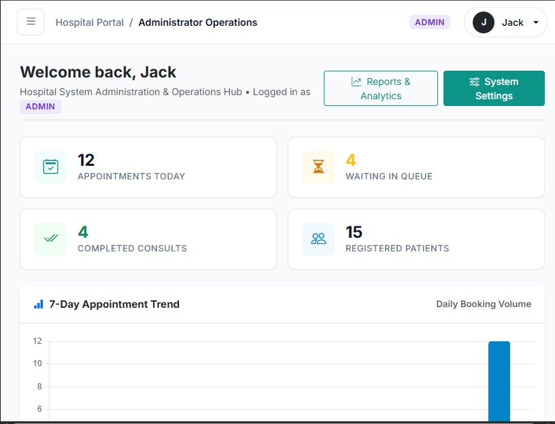
Task: Click the COMPLETED CONSULTS label
Action: click(x=132, y=248)
